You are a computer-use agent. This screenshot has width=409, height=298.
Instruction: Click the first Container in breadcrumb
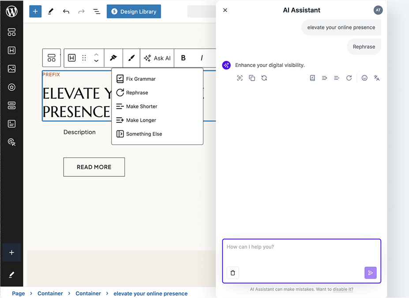[50, 294]
